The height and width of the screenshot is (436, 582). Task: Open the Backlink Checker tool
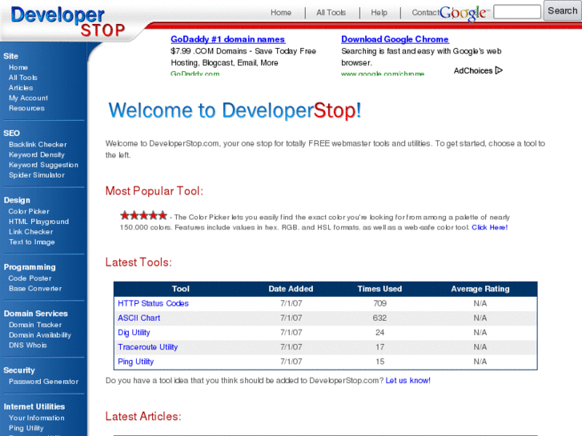[x=38, y=145]
